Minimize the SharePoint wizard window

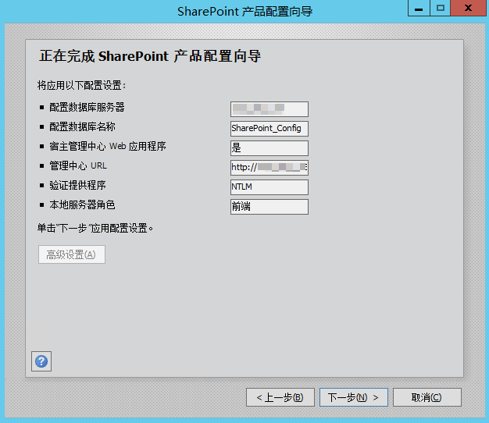[419, 8]
